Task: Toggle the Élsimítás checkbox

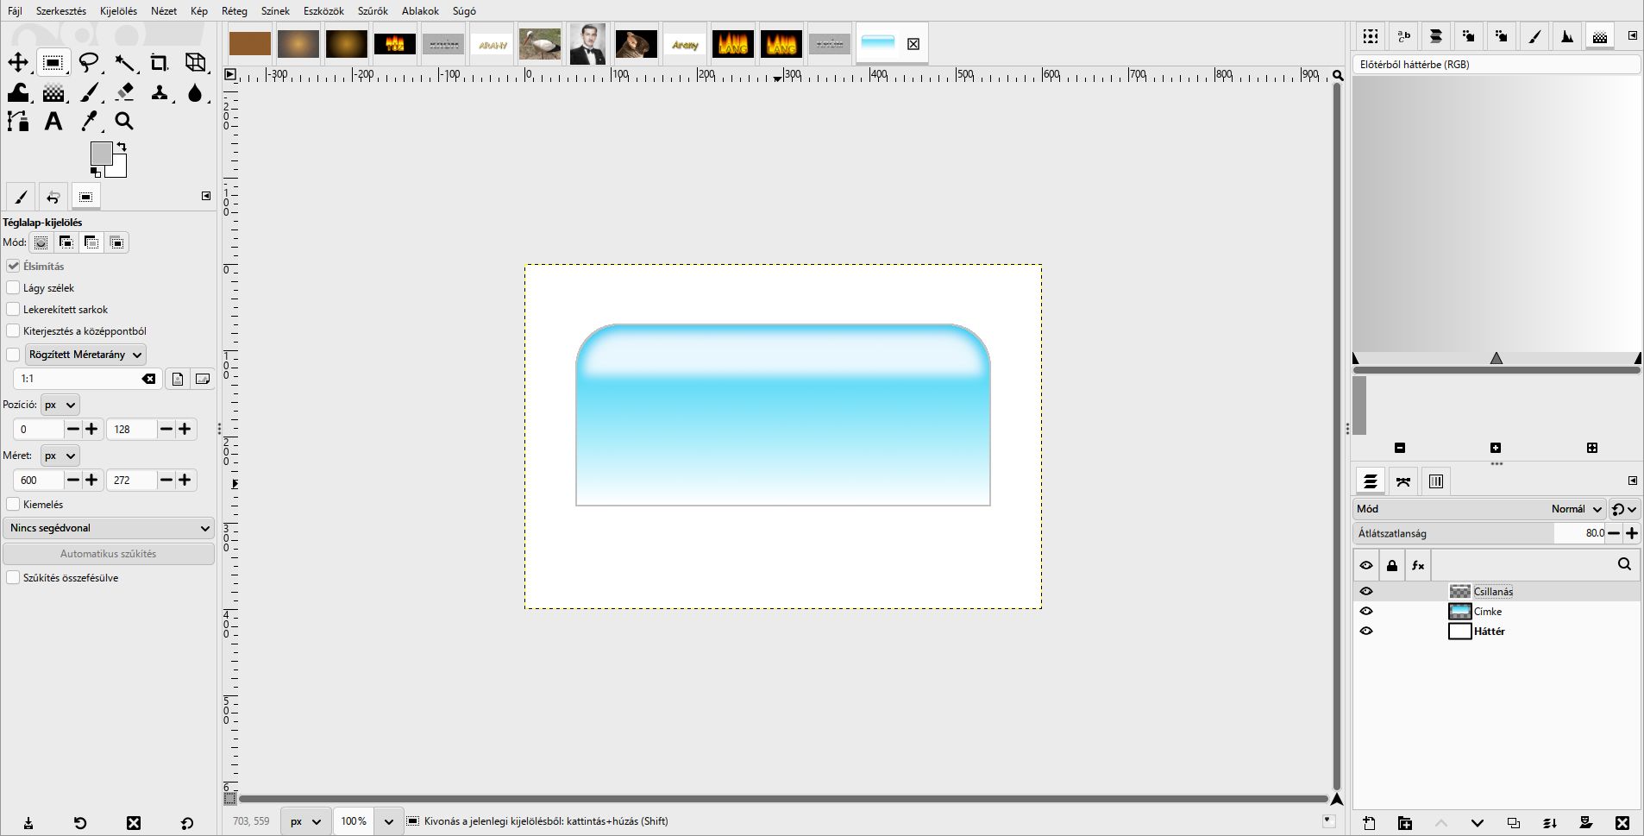Action: click(13, 266)
